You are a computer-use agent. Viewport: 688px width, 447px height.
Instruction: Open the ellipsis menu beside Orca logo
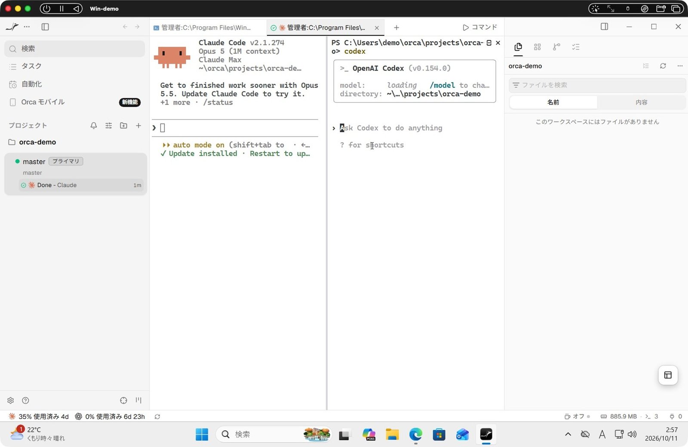[x=27, y=27]
